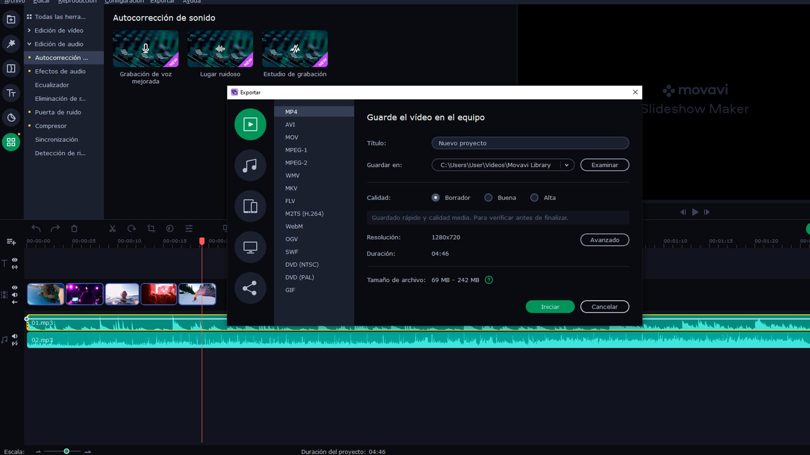The width and height of the screenshot is (810, 455).
Task: Open the Clip properties sliders icon
Action: pos(189,228)
